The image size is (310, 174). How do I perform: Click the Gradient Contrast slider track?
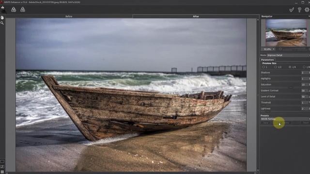[281, 93]
